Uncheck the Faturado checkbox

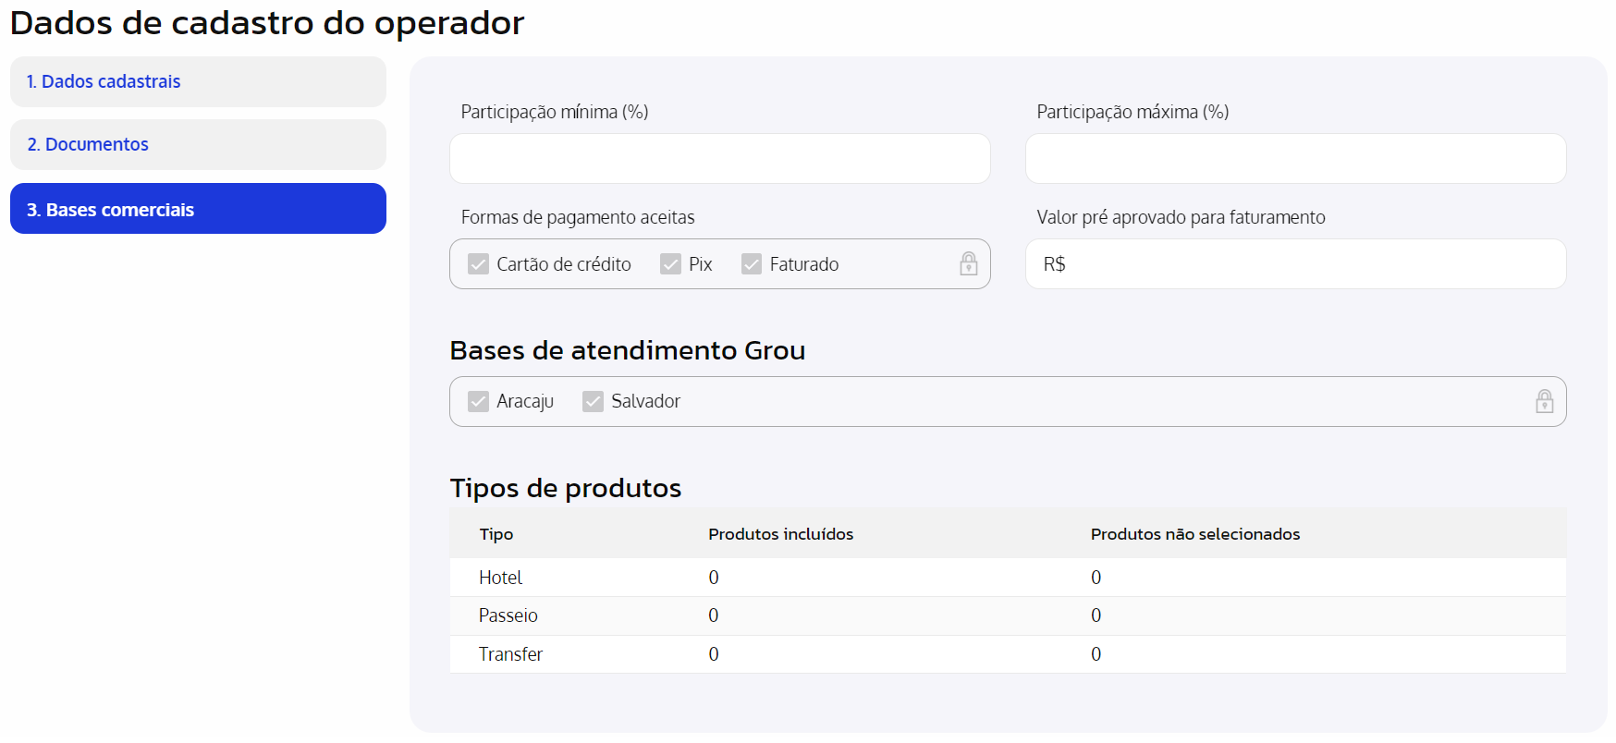coord(752,264)
